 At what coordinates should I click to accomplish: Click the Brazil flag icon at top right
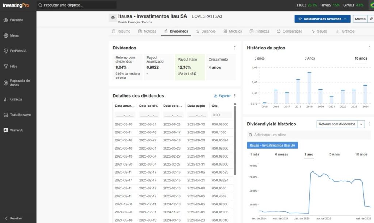(371, 5)
